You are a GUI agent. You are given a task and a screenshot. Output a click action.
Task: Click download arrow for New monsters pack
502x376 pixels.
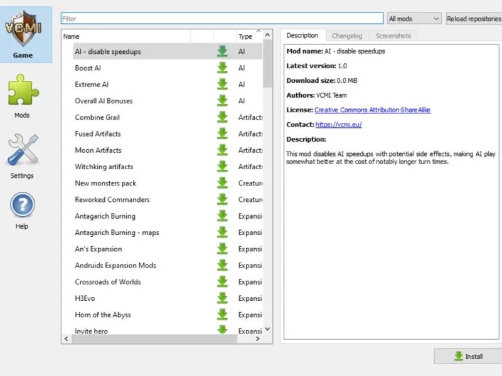pyautogui.click(x=222, y=183)
